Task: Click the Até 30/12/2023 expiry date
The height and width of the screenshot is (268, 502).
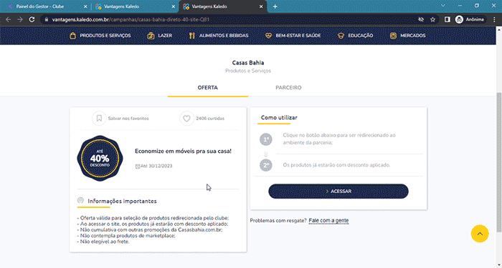Action: tap(153, 166)
